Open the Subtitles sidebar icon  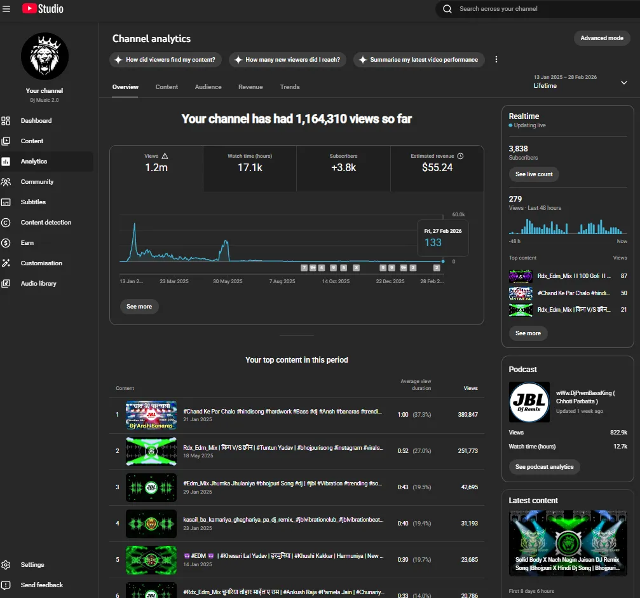click(x=6, y=202)
